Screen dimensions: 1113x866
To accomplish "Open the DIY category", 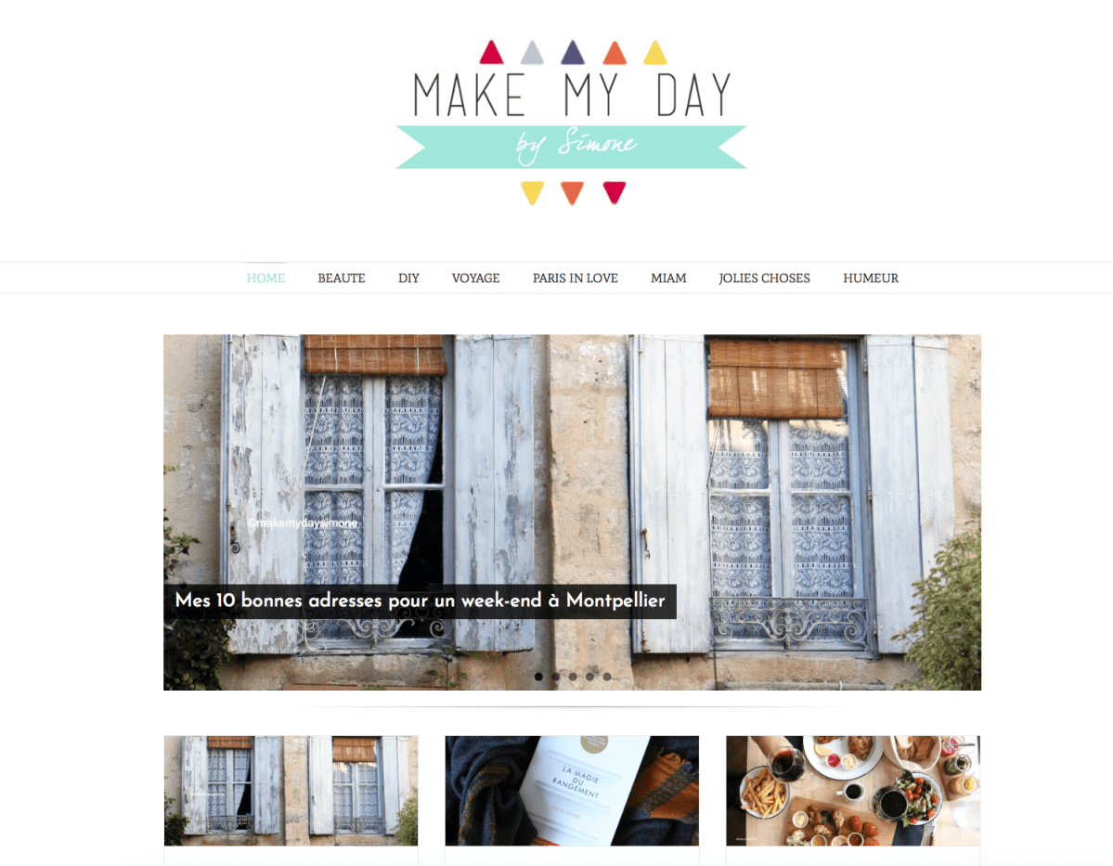I will pyautogui.click(x=408, y=278).
